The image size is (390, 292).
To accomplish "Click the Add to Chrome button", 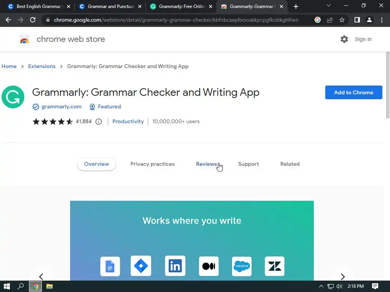I will pyautogui.click(x=353, y=92).
